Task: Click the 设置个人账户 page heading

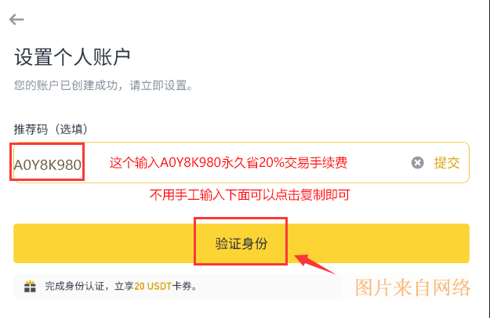Action: [72, 57]
